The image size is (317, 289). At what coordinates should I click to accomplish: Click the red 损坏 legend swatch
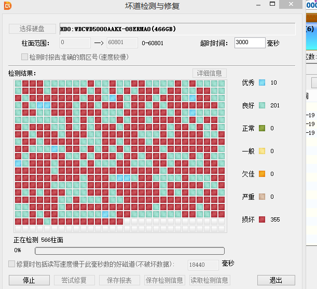click(262, 219)
